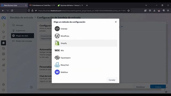Screen dimensions: 171x96
Task: Open the All tools hamburger sidebar icon
Action: [3, 70]
